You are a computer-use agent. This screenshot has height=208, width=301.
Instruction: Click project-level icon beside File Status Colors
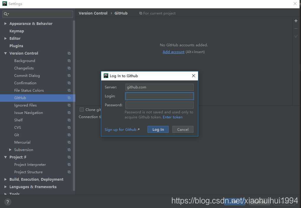[69, 90]
